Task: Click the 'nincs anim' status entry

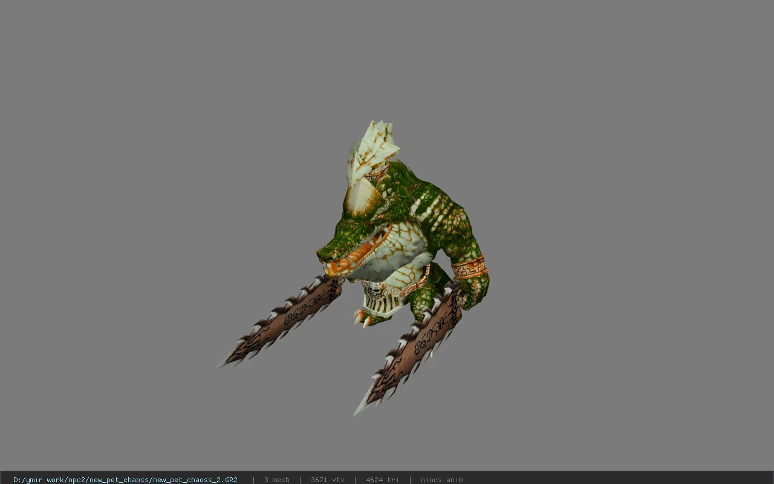Action: [x=442, y=480]
